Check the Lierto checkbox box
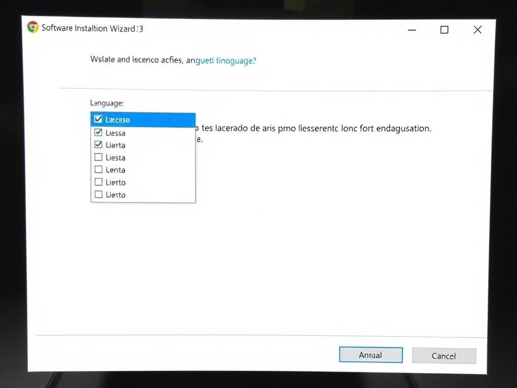Viewport: 517px width, 388px height. point(98,182)
